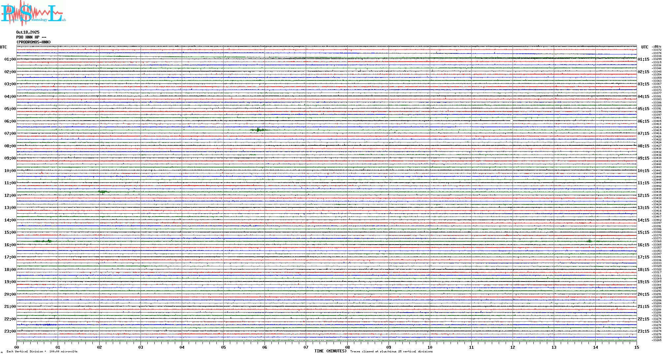Image resolution: width=663 pixels, height=356 pixels.
Task: Click the Each Vertical Division scale note
Action: [42, 351]
